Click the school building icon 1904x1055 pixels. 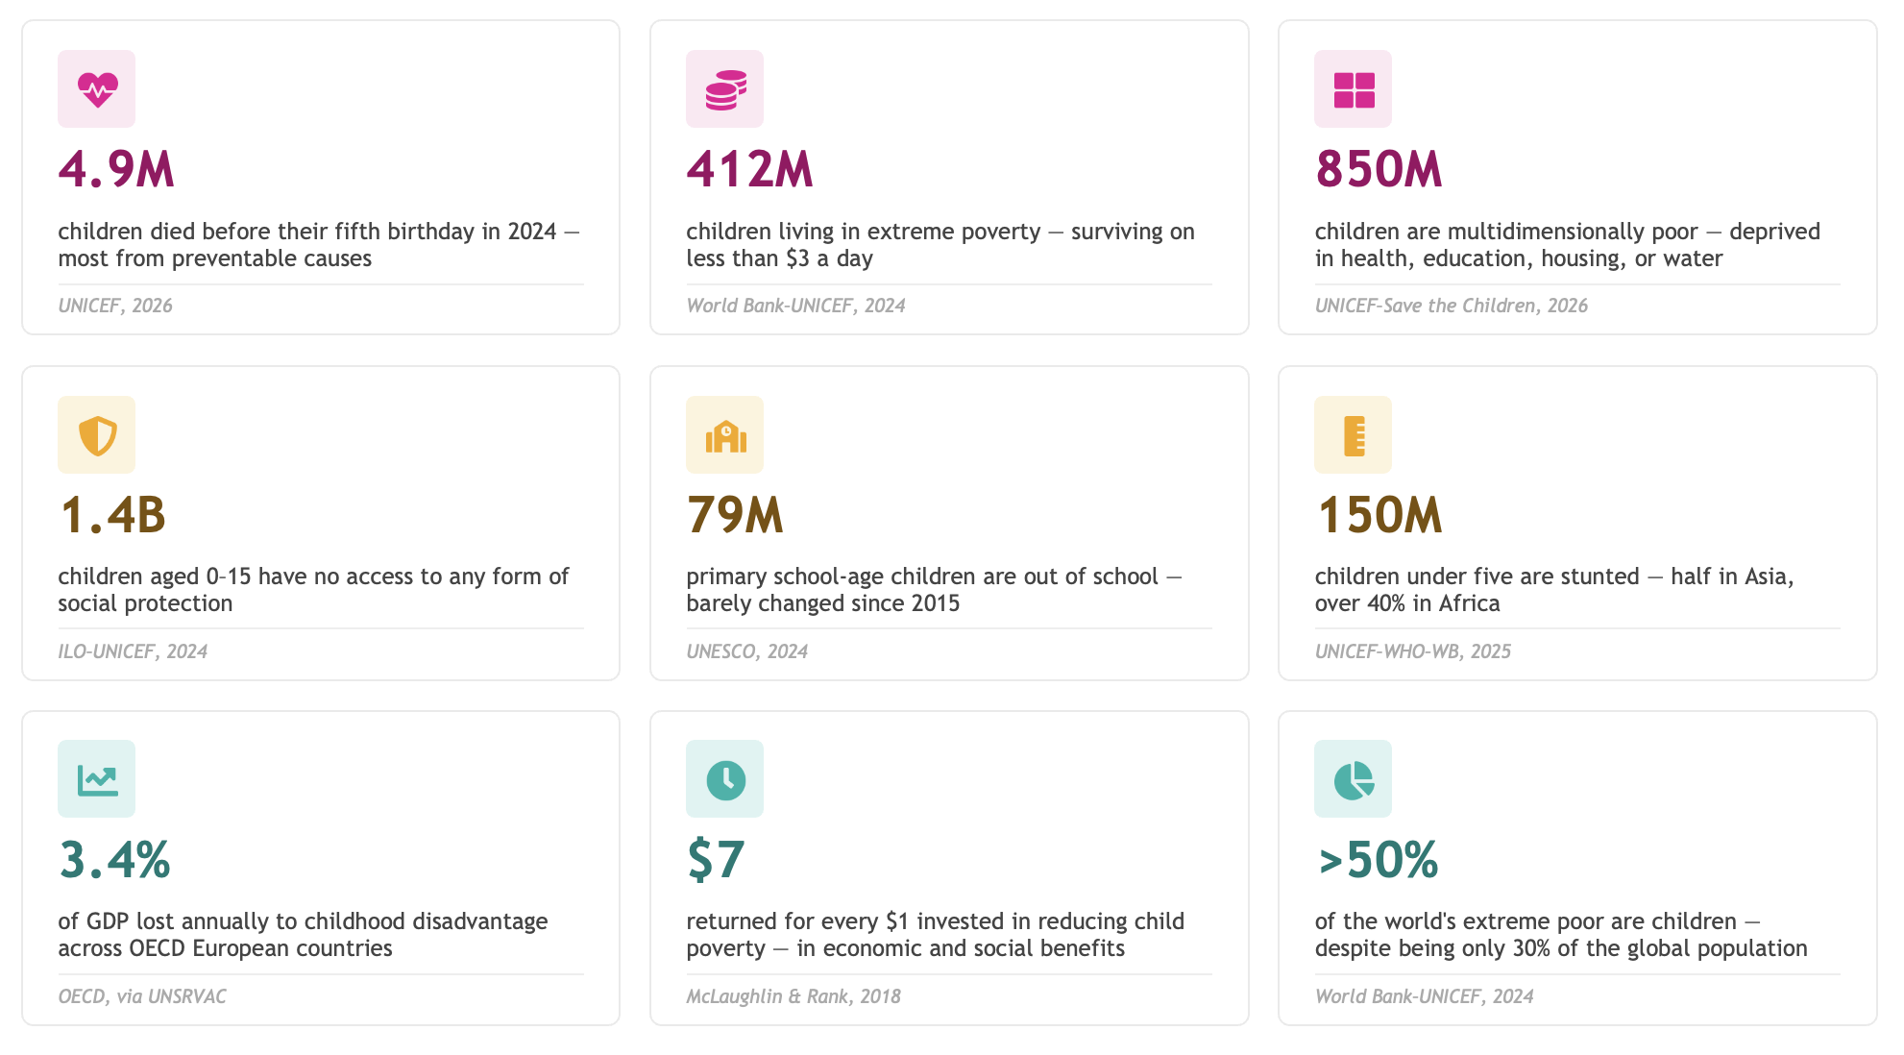coord(725,435)
